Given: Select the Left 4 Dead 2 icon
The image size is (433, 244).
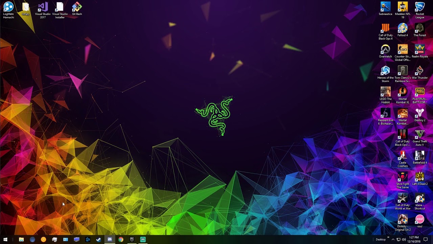Looking at the screenshot, I should pos(420,179).
